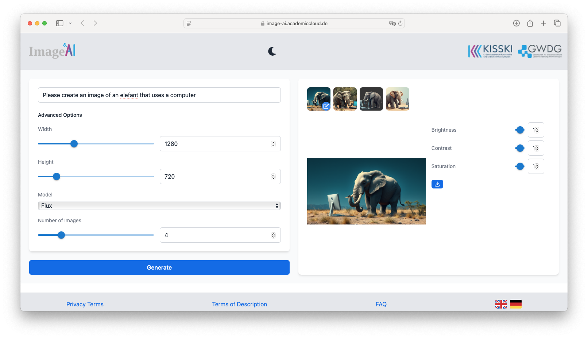Open the FAQ link
This screenshot has height=338, width=588.
tap(381, 304)
